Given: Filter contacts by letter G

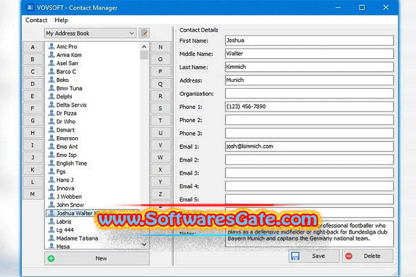Looking at the screenshot, I should click(x=32, y=121).
